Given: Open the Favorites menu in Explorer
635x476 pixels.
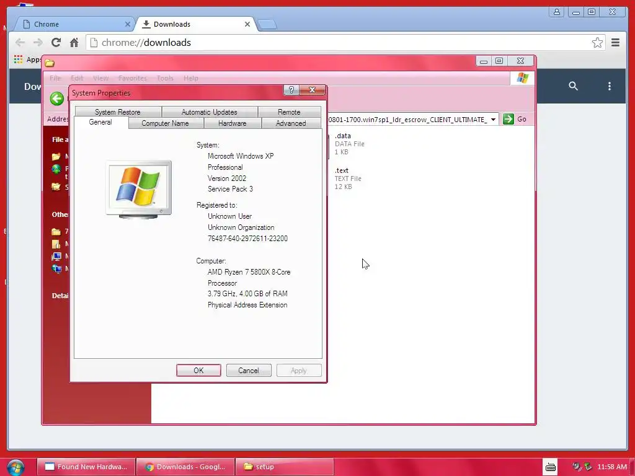Looking at the screenshot, I should coord(133,78).
